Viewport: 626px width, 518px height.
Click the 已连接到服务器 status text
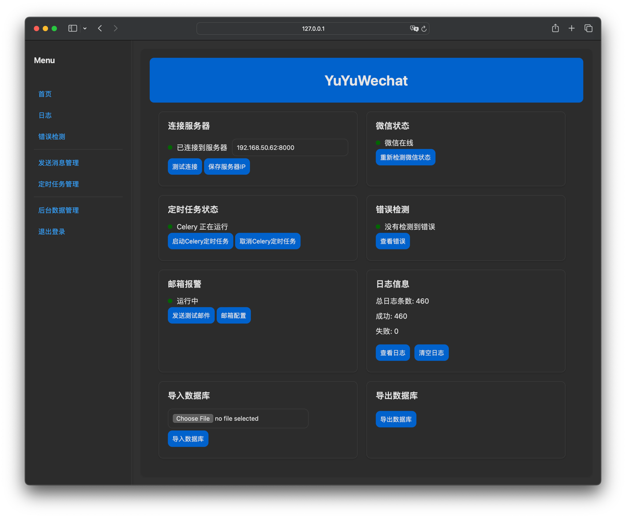[202, 147]
